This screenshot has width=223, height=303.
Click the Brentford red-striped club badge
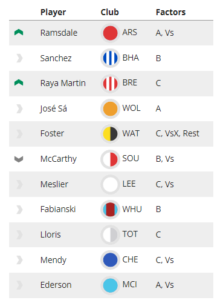pos(110,84)
